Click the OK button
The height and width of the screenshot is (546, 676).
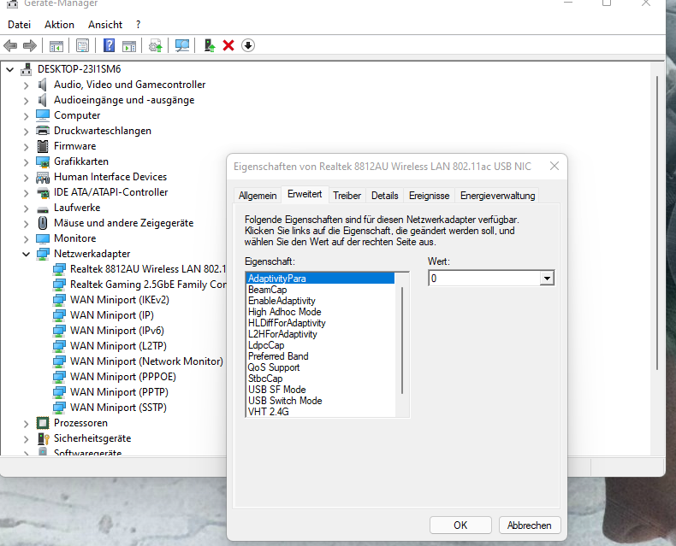[460, 525]
